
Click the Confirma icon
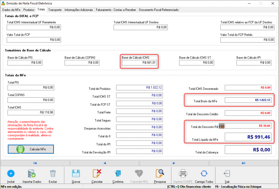coord(118,173)
